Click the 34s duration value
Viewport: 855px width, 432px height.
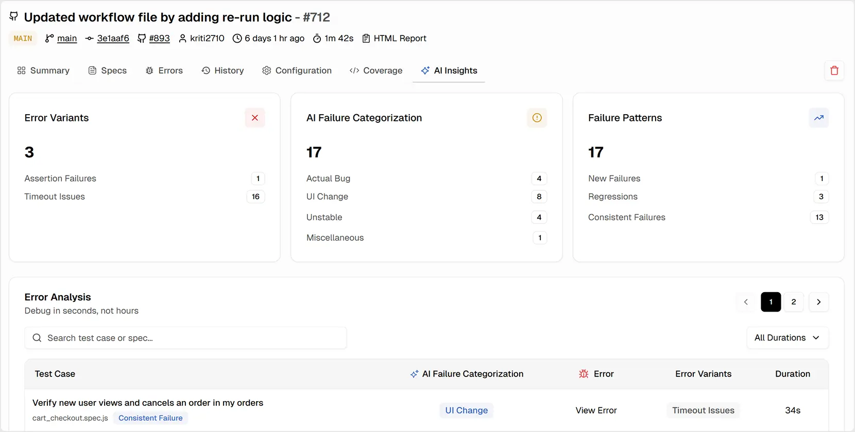tap(793, 410)
